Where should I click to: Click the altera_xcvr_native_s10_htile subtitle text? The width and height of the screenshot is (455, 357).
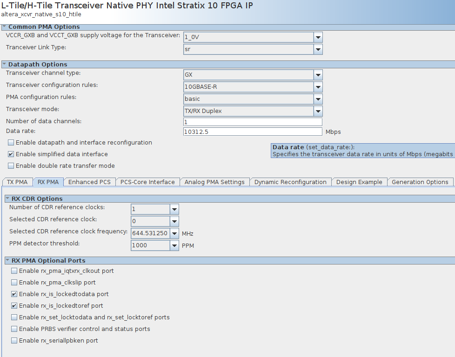coord(41,14)
